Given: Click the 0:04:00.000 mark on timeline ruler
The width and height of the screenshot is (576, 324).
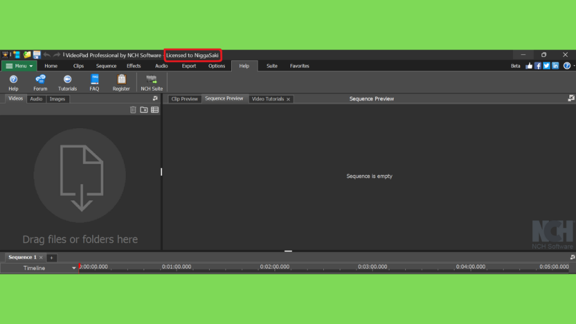Looking at the screenshot, I should coord(471,267).
